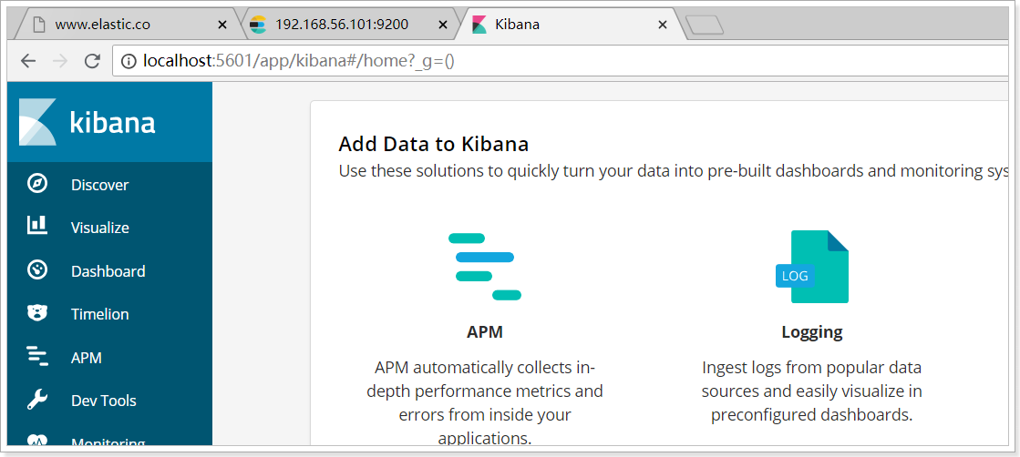Open the Logging heading link
The image size is (1020, 457).
click(812, 332)
